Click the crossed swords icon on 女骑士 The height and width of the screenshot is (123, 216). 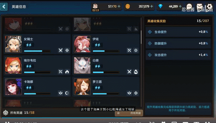pyautogui.click(x=60, y=50)
